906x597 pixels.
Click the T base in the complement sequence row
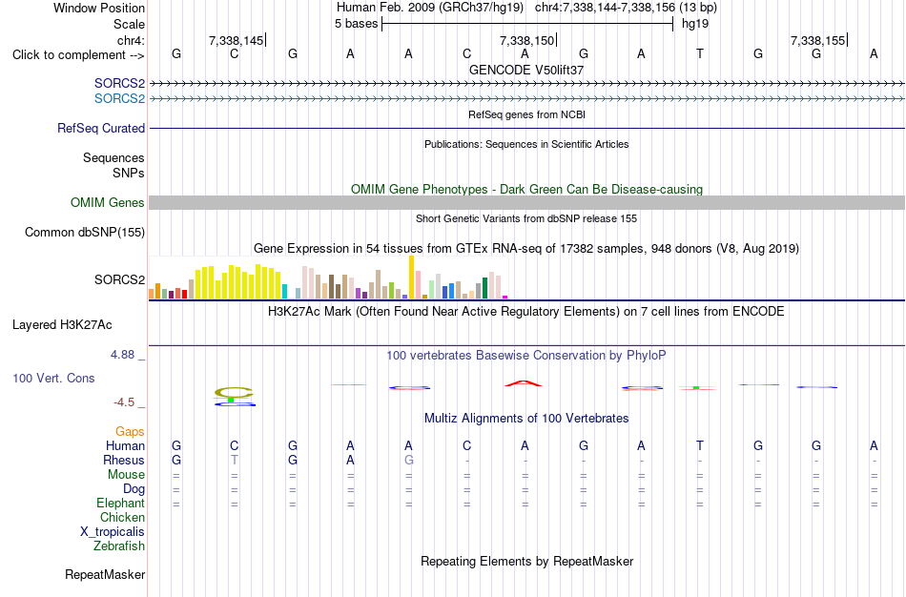(x=700, y=53)
